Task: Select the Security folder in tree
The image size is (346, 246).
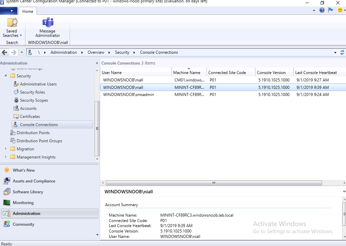Action: 24,76
